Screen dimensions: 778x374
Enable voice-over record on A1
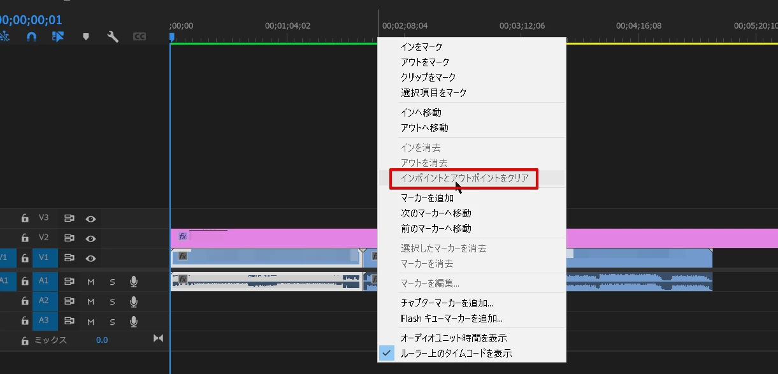pos(134,281)
